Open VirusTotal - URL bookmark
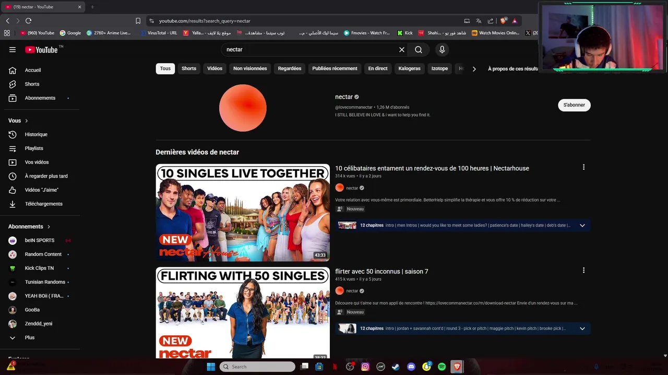 pos(159,33)
